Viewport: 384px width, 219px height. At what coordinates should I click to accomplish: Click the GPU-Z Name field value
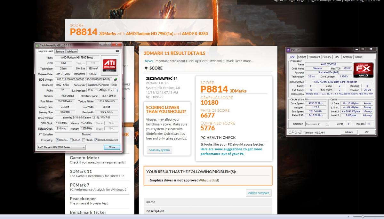click(76, 57)
